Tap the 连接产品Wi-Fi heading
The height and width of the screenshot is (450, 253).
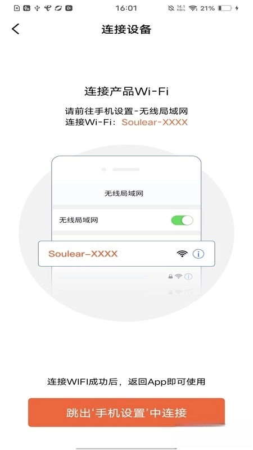coord(126,91)
